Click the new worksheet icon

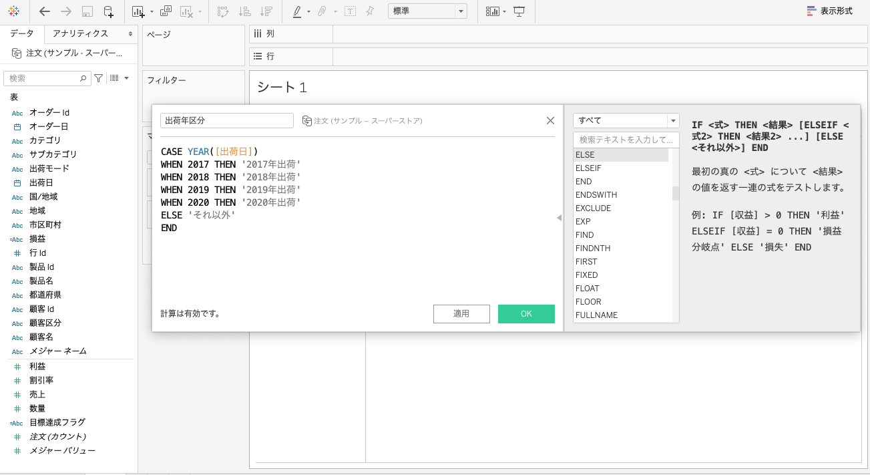pyautogui.click(x=138, y=11)
